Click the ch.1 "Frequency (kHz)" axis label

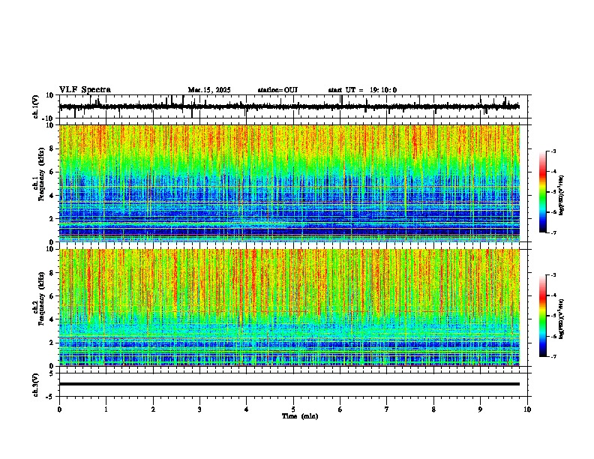click(41, 175)
